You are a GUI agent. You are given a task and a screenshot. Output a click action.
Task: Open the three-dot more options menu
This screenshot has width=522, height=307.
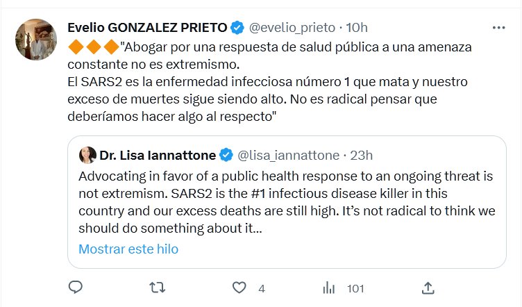[x=498, y=28]
